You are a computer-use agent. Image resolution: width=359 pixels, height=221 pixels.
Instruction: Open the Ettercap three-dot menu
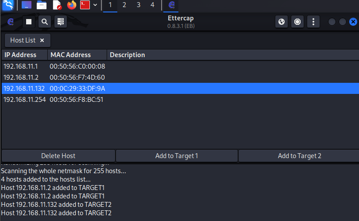click(313, 22)
